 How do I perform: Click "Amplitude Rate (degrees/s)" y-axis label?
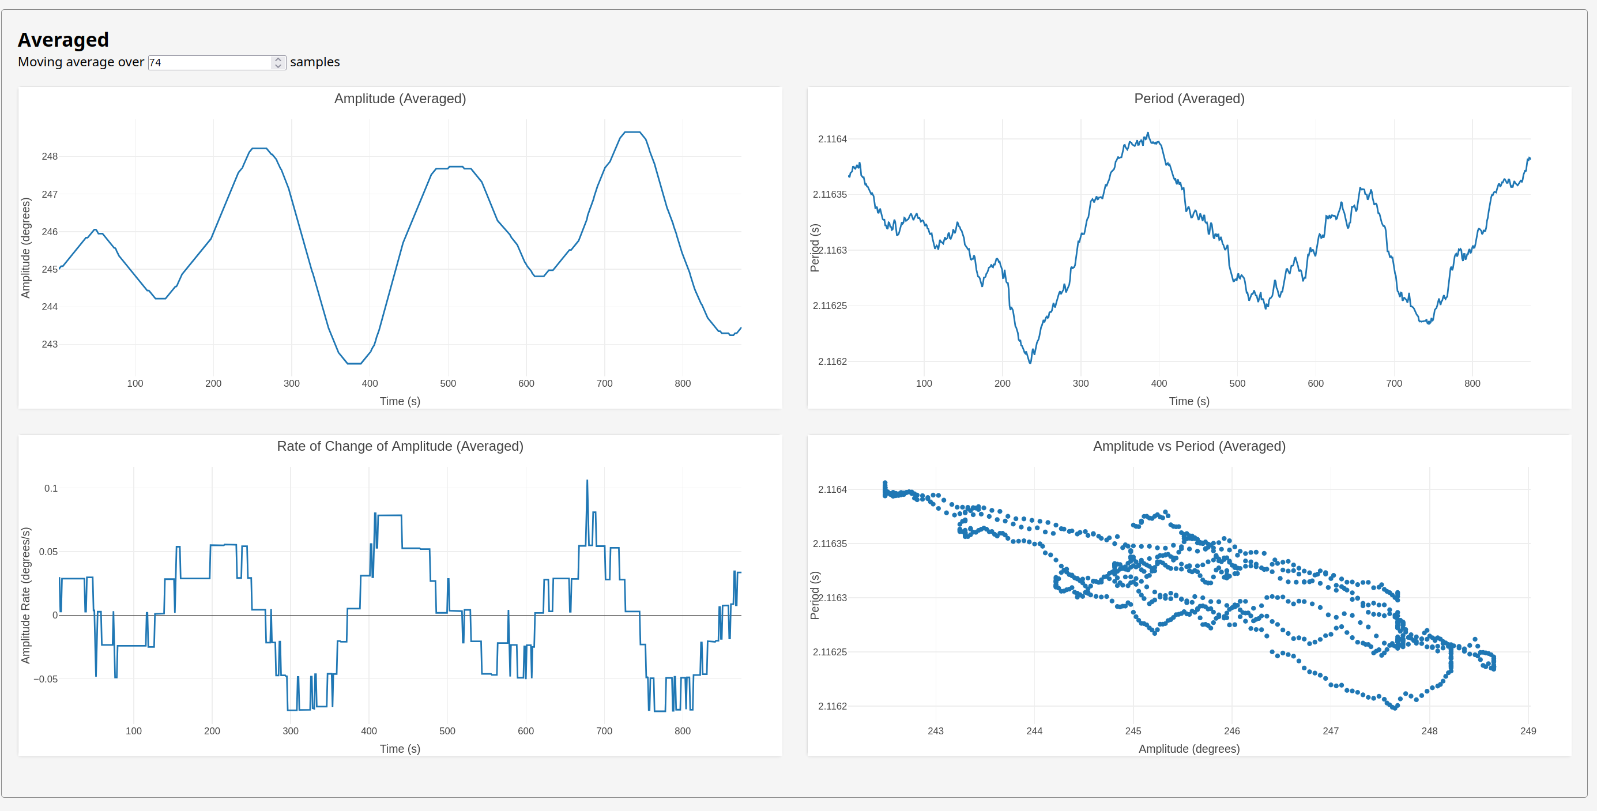[x=25, y=595]
